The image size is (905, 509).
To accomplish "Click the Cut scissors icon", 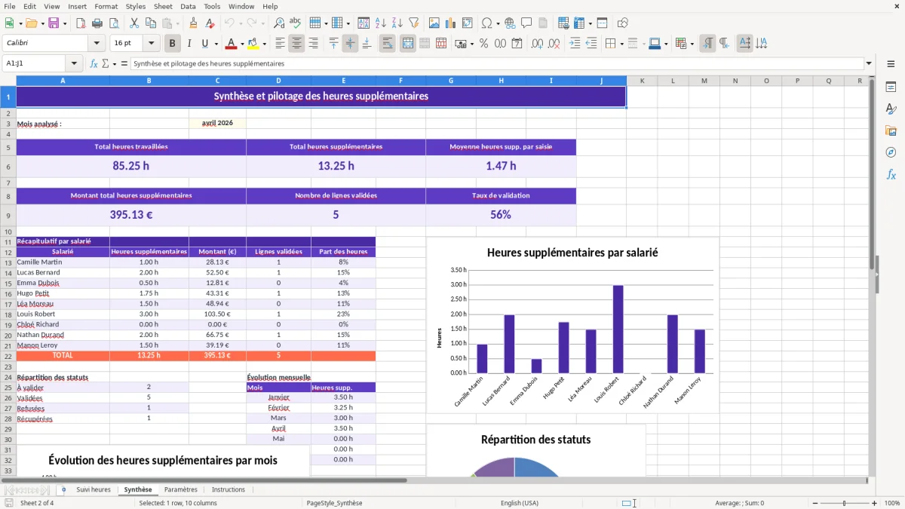I will (134, 23).
